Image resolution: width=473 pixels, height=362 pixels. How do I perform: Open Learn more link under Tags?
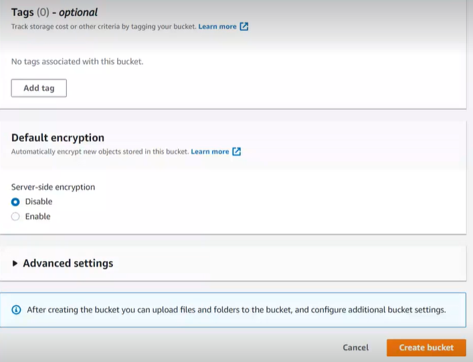[x=217, y=27]
